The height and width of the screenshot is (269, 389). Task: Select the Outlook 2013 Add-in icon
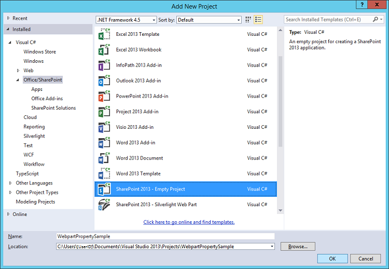[104, 80]
